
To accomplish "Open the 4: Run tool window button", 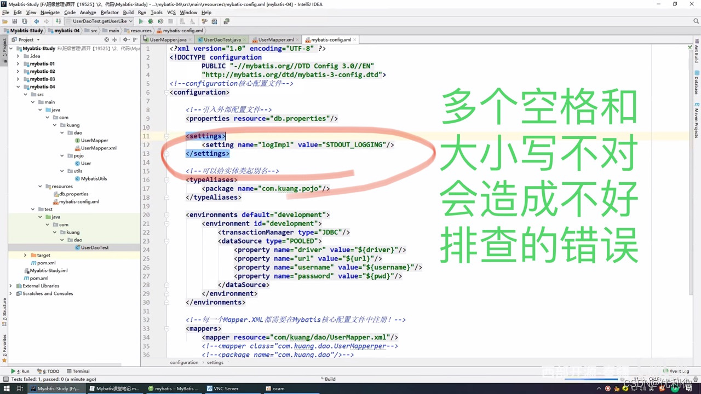I will tap(20, 371).
